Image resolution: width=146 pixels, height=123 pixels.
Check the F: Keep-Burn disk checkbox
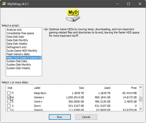(9, 93)
